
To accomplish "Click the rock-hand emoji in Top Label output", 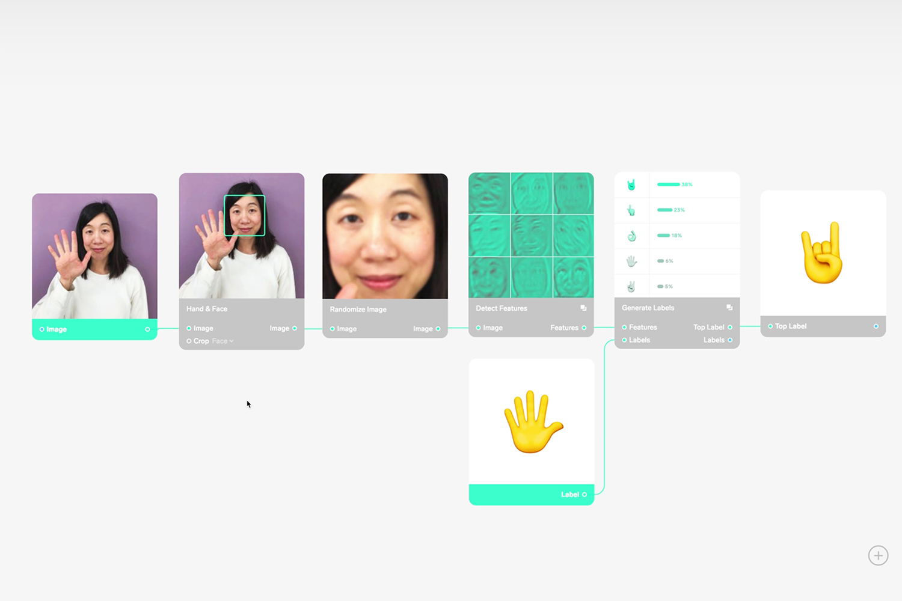I will pyautogui.click(x=822, y=252).
